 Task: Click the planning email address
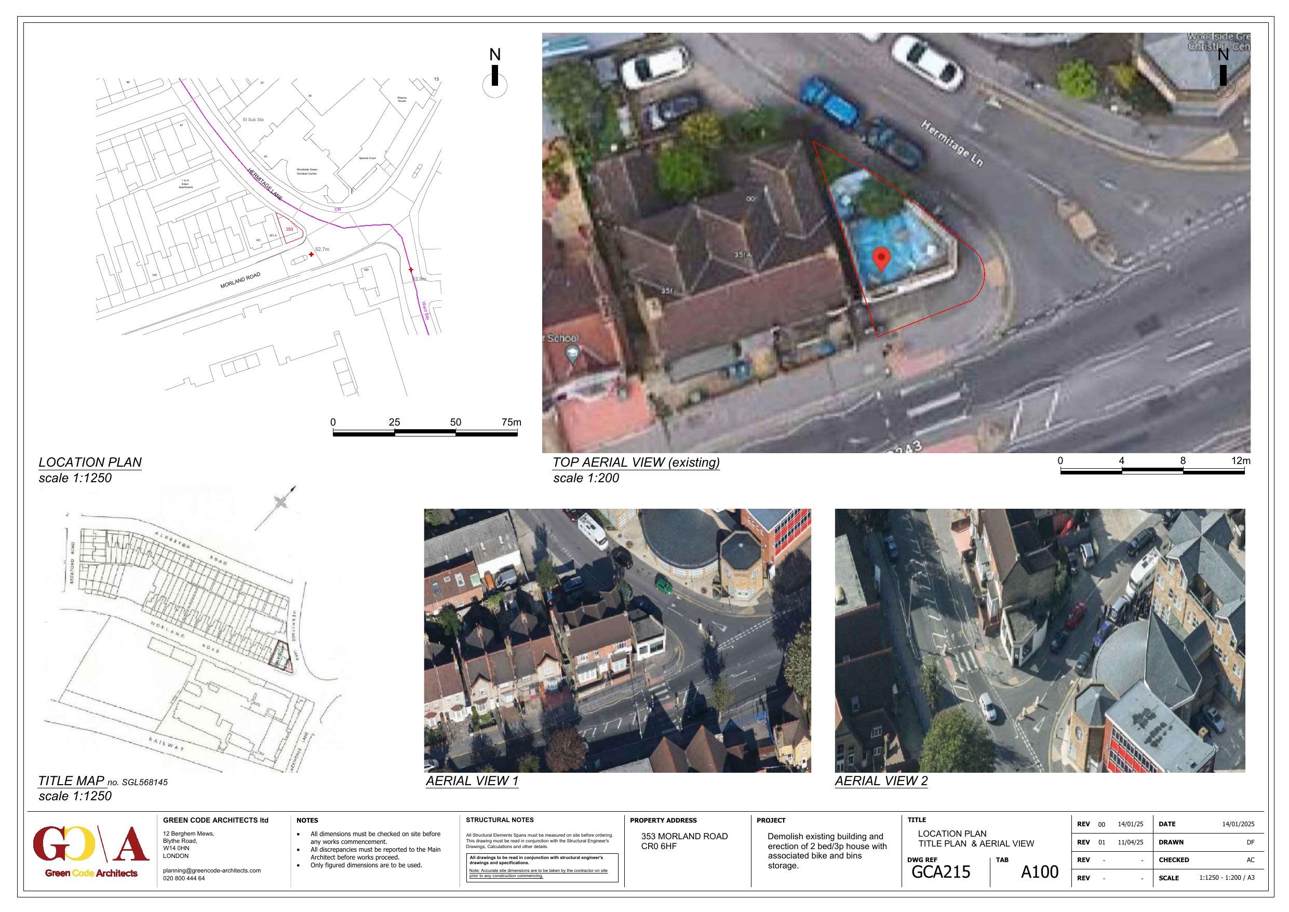(x=212, y=870)
